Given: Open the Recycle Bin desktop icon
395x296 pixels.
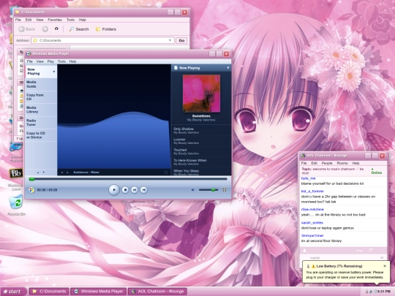Looking at the screenshot, I should pos(16,205).
